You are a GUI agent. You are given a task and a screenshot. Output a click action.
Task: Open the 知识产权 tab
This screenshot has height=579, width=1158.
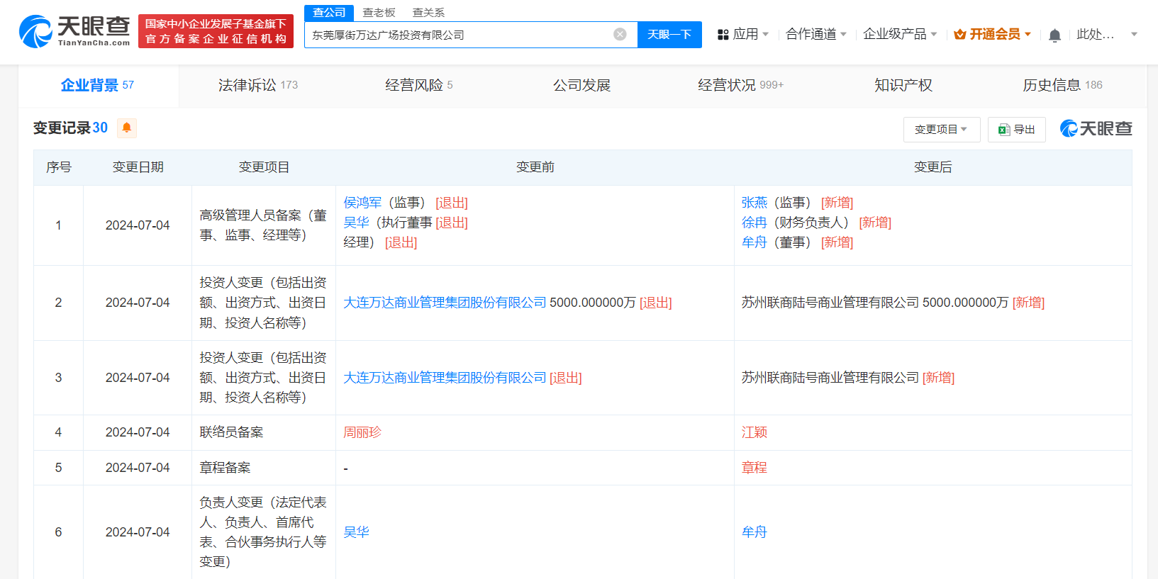[903, 85]
